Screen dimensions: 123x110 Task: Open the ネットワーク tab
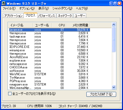tap(65, 16)
